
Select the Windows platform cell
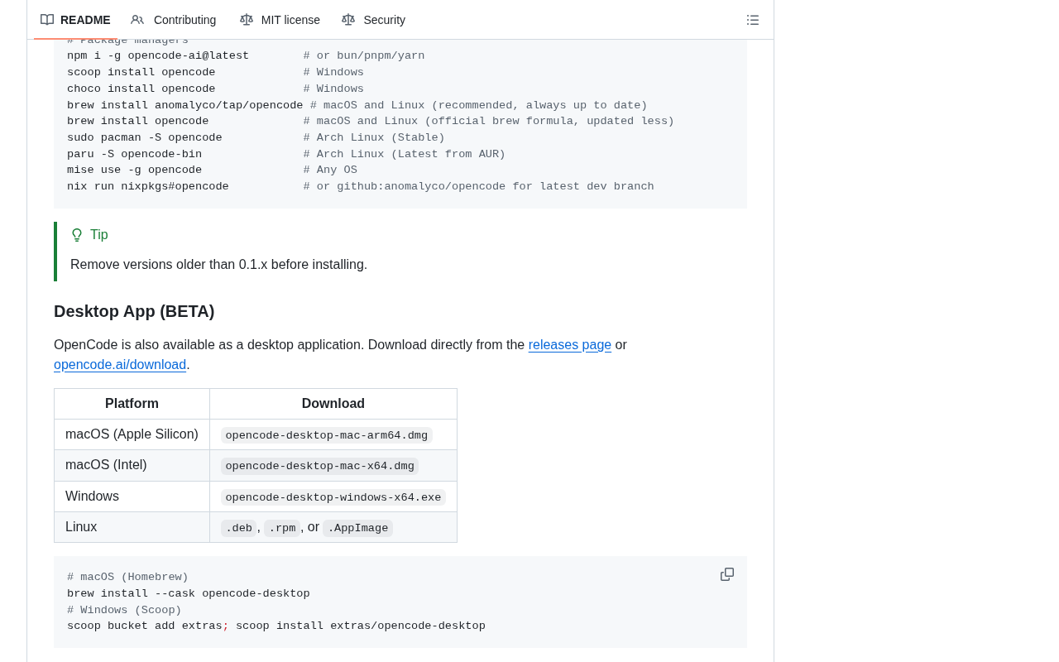click(x=132, y=496)
